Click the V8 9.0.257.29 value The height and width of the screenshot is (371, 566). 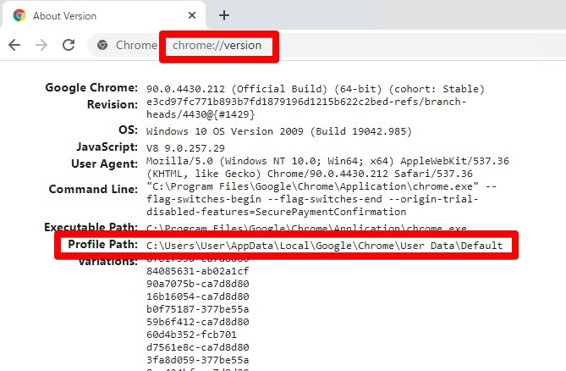185,148
